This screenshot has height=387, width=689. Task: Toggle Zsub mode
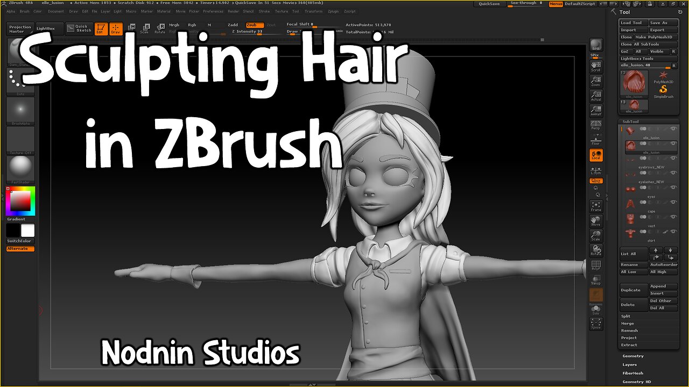click(x=255, y=25)
